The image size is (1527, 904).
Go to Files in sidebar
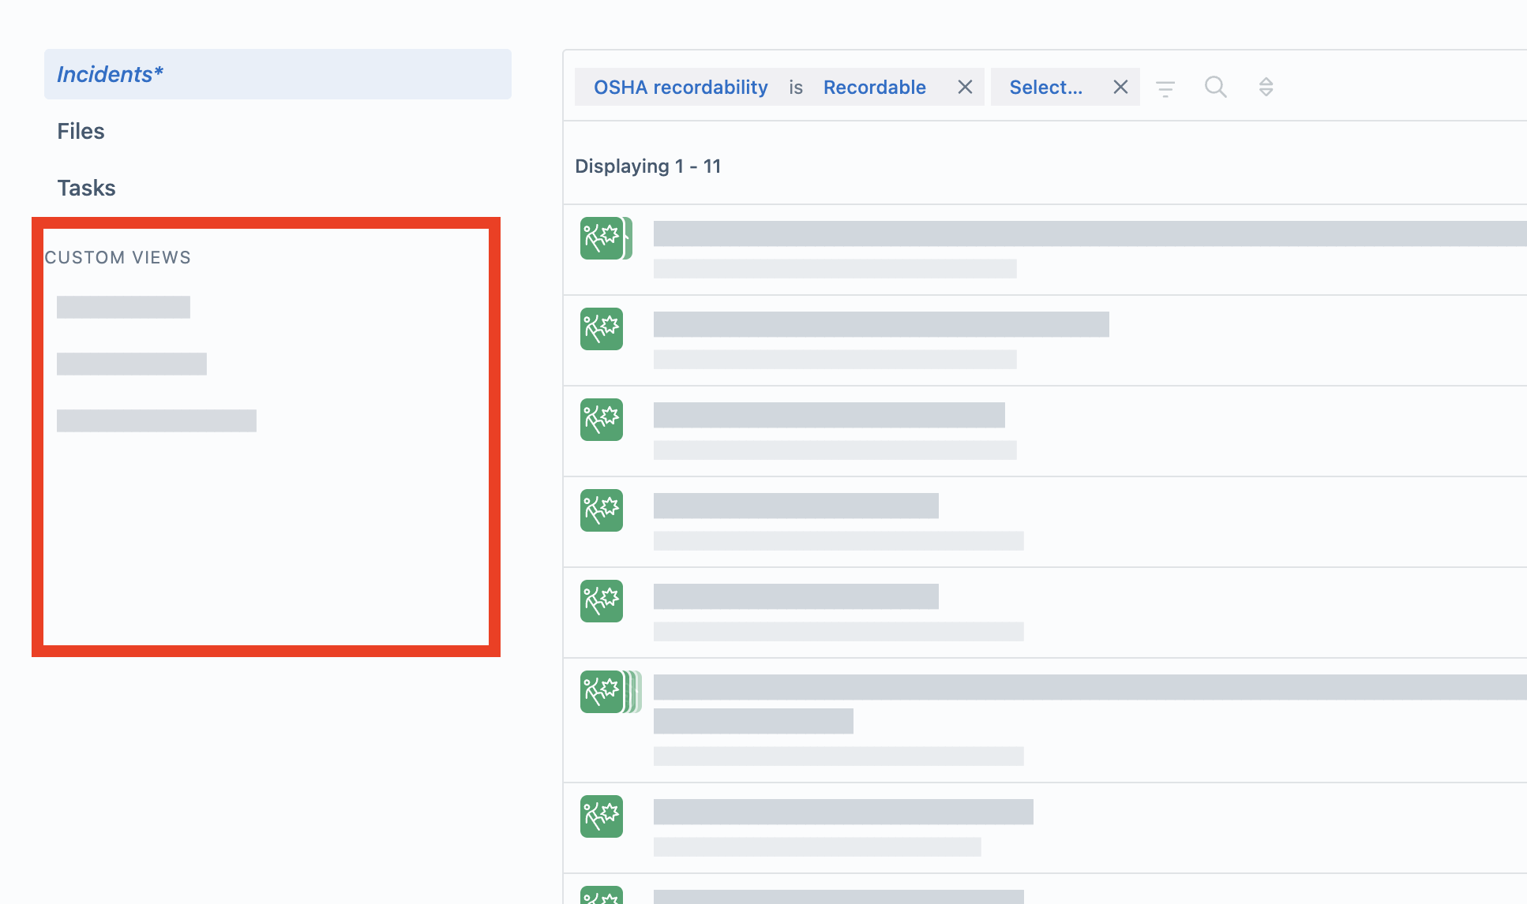click(x=81, y=131)
